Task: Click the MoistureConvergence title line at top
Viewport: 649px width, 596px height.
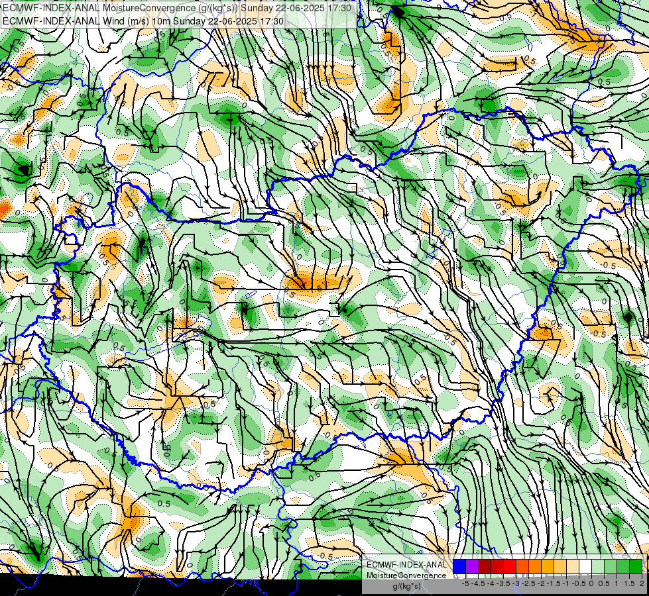Action: [x=177, y=8]
